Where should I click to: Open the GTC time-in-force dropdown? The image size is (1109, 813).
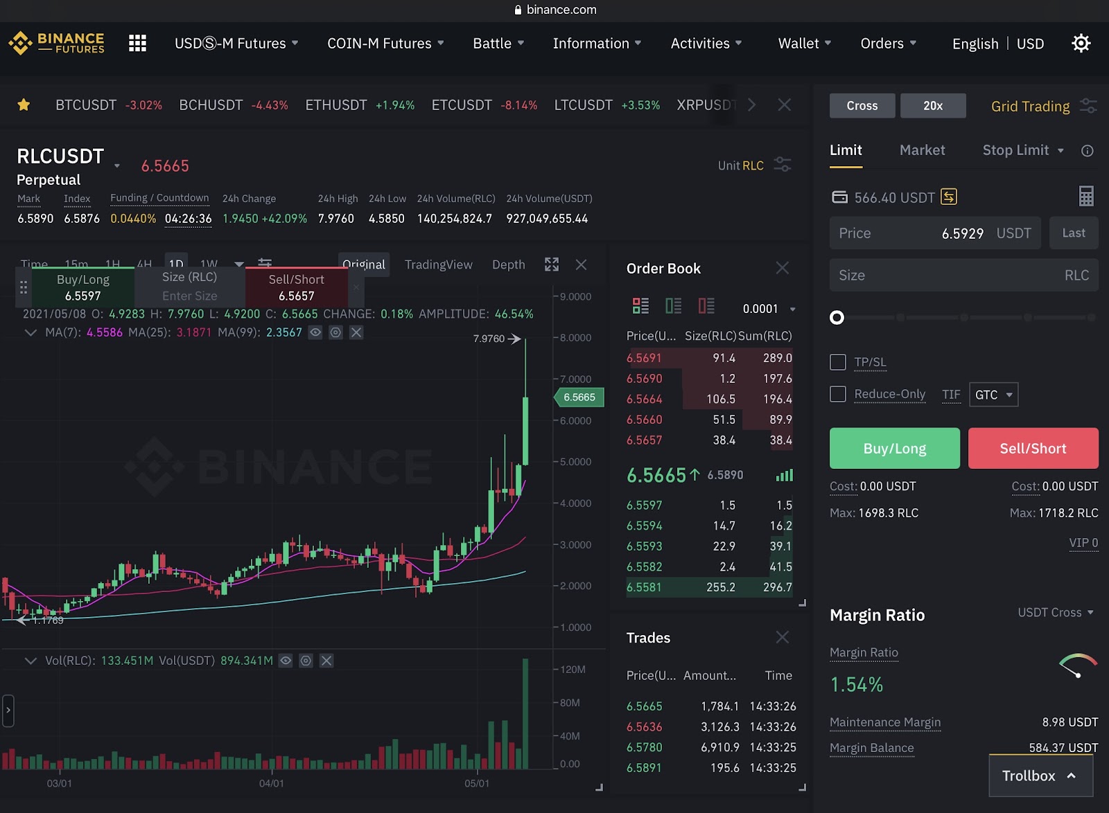point(993,395)
